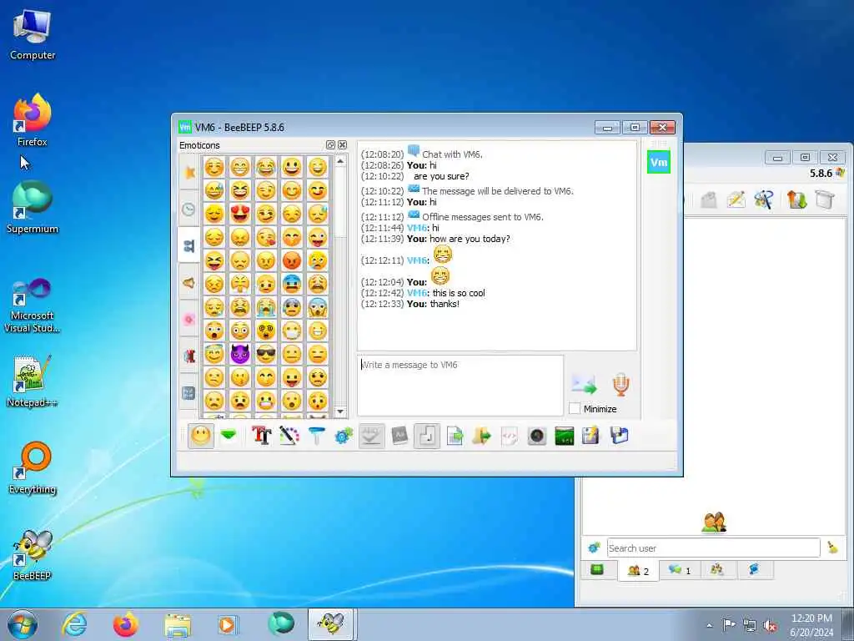The width and height of the screenshot is (854, 641).
Task: Send a folder using folder arrow icon
Action: [x=481, y=436]
